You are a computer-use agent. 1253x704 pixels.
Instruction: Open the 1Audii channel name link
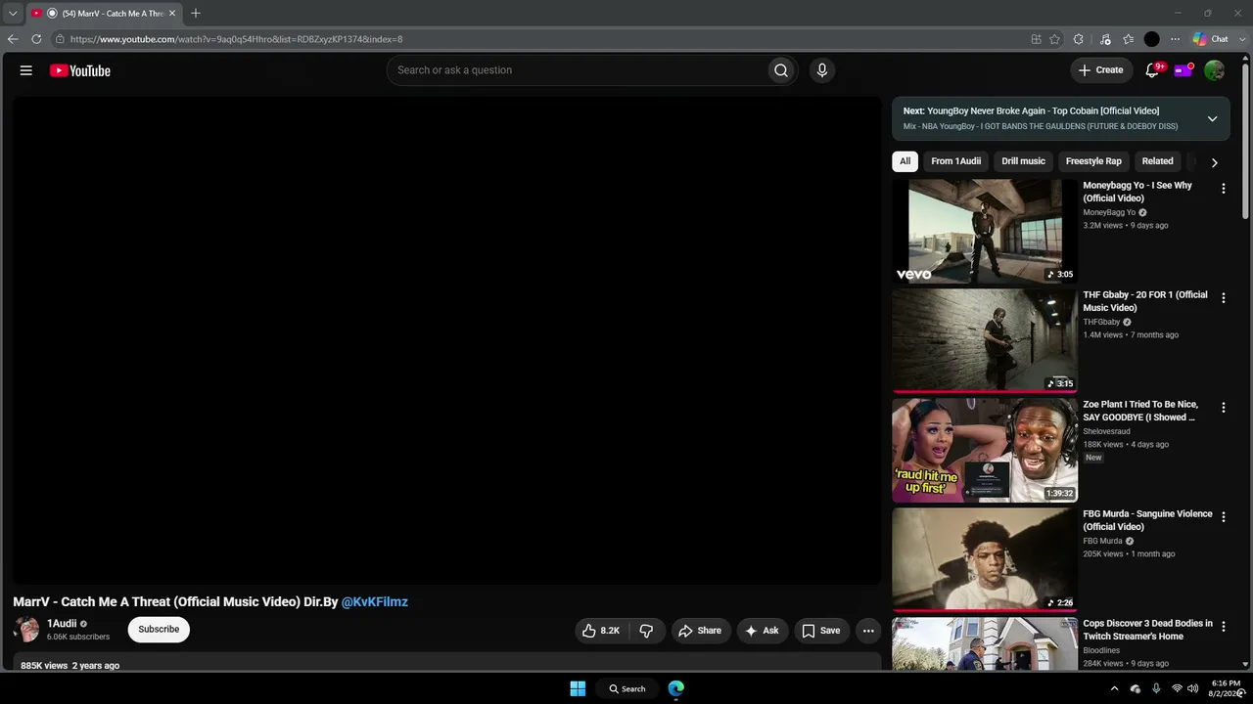62,624
